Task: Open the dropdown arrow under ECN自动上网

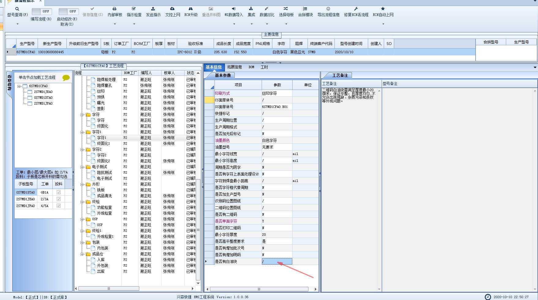Action: pyautogui.click(x=383, y=24)
